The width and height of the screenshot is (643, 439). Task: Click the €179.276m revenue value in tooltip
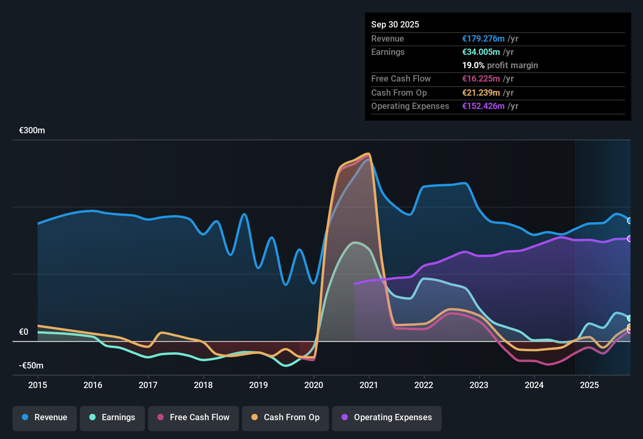click(x=483, y=38)
